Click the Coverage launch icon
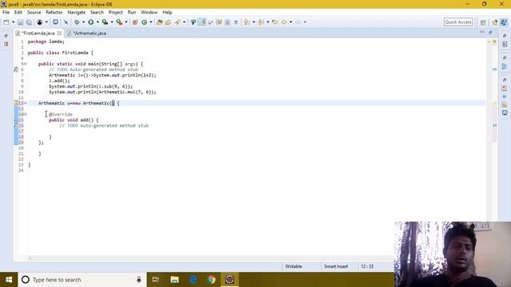The image size is (511, 287). [105, 22]
